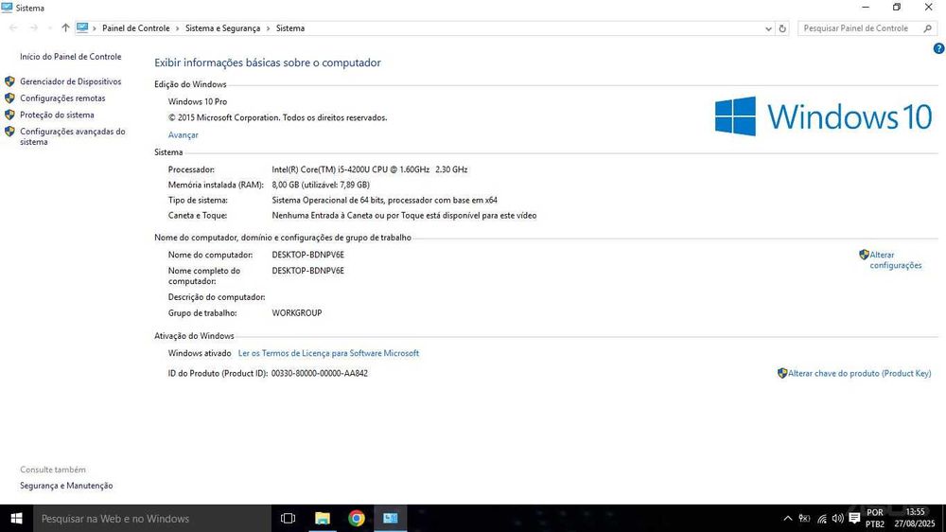Viewport: 946px width, 532px height.
Task: Click the Avançar link under Windows edition
Action: (183, 135)
